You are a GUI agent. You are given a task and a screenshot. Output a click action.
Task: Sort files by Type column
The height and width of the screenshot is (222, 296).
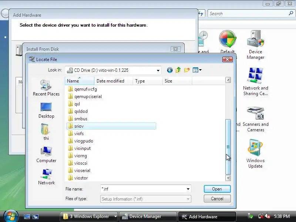click(147, 81)
